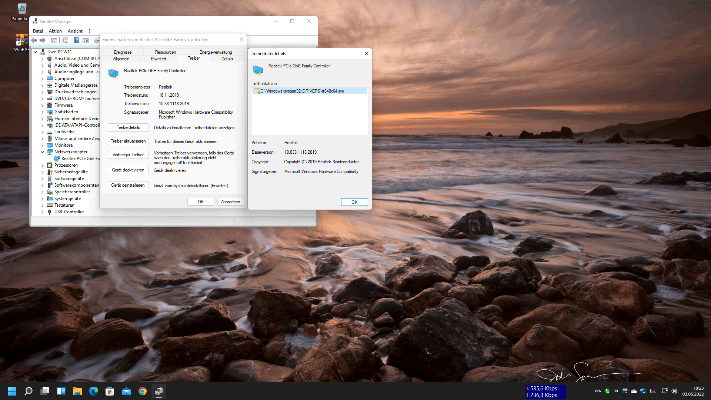Open the network tray icon

coord(665,391)
